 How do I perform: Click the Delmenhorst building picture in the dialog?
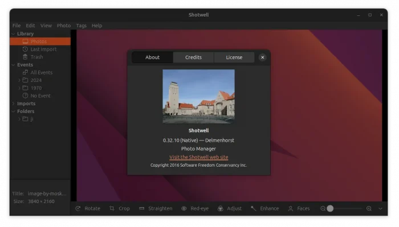199,97
